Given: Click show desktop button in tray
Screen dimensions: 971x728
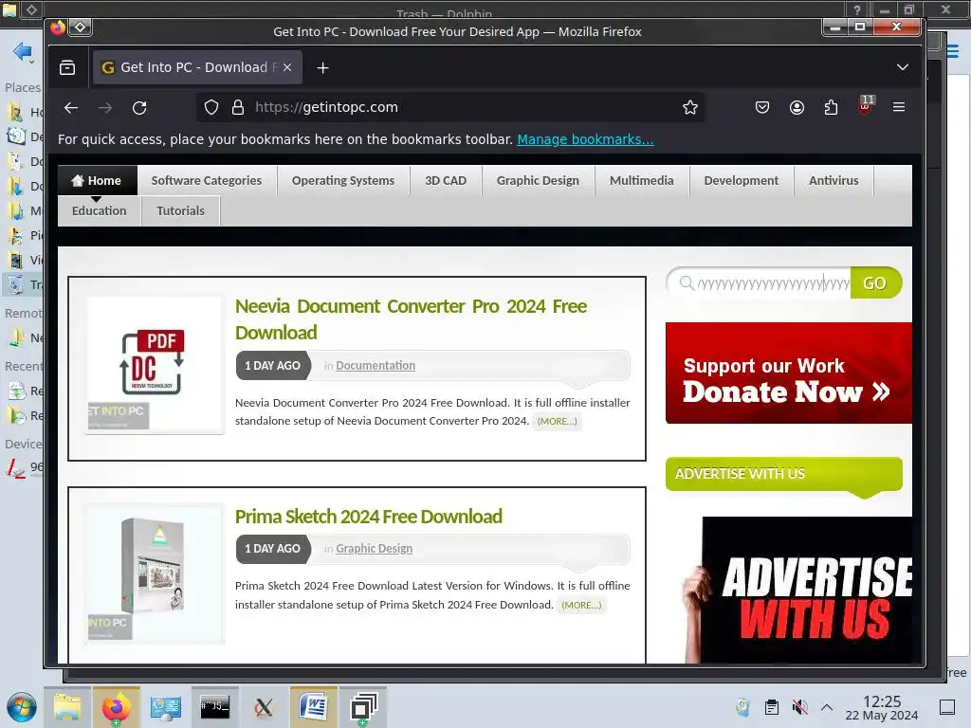Looking at the screenshot, I should pos(947,707).
